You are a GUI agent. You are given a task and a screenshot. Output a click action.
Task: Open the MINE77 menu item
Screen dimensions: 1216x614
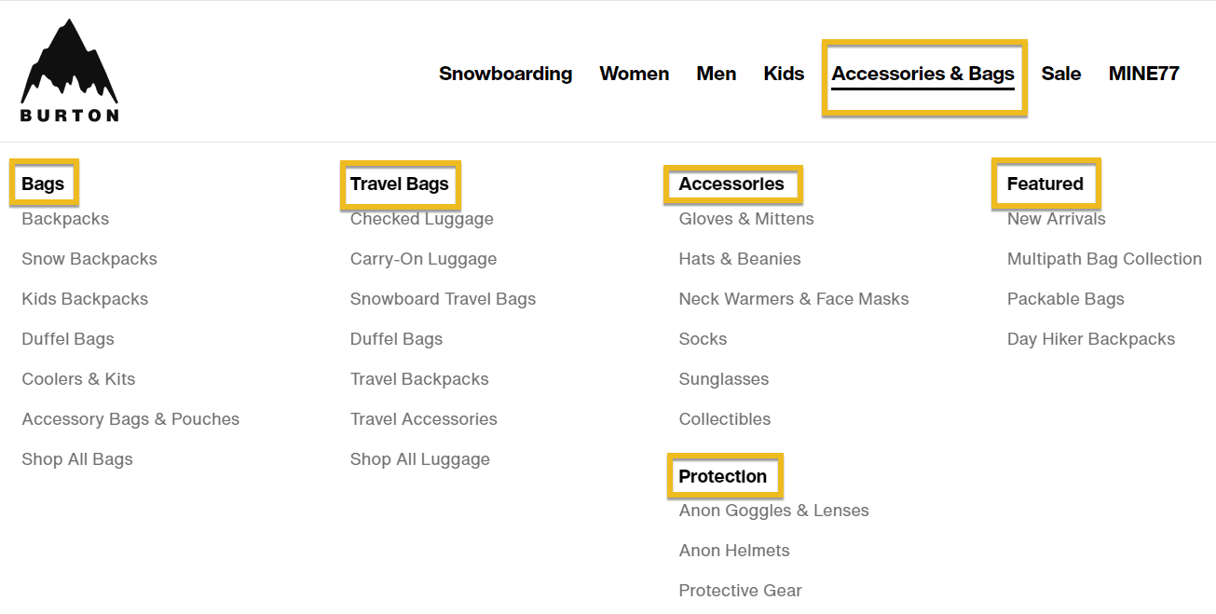point(1144,74)
